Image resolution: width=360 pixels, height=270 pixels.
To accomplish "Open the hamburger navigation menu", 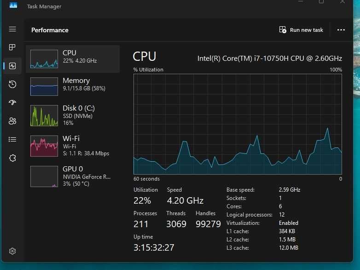I will coord(12,29).
